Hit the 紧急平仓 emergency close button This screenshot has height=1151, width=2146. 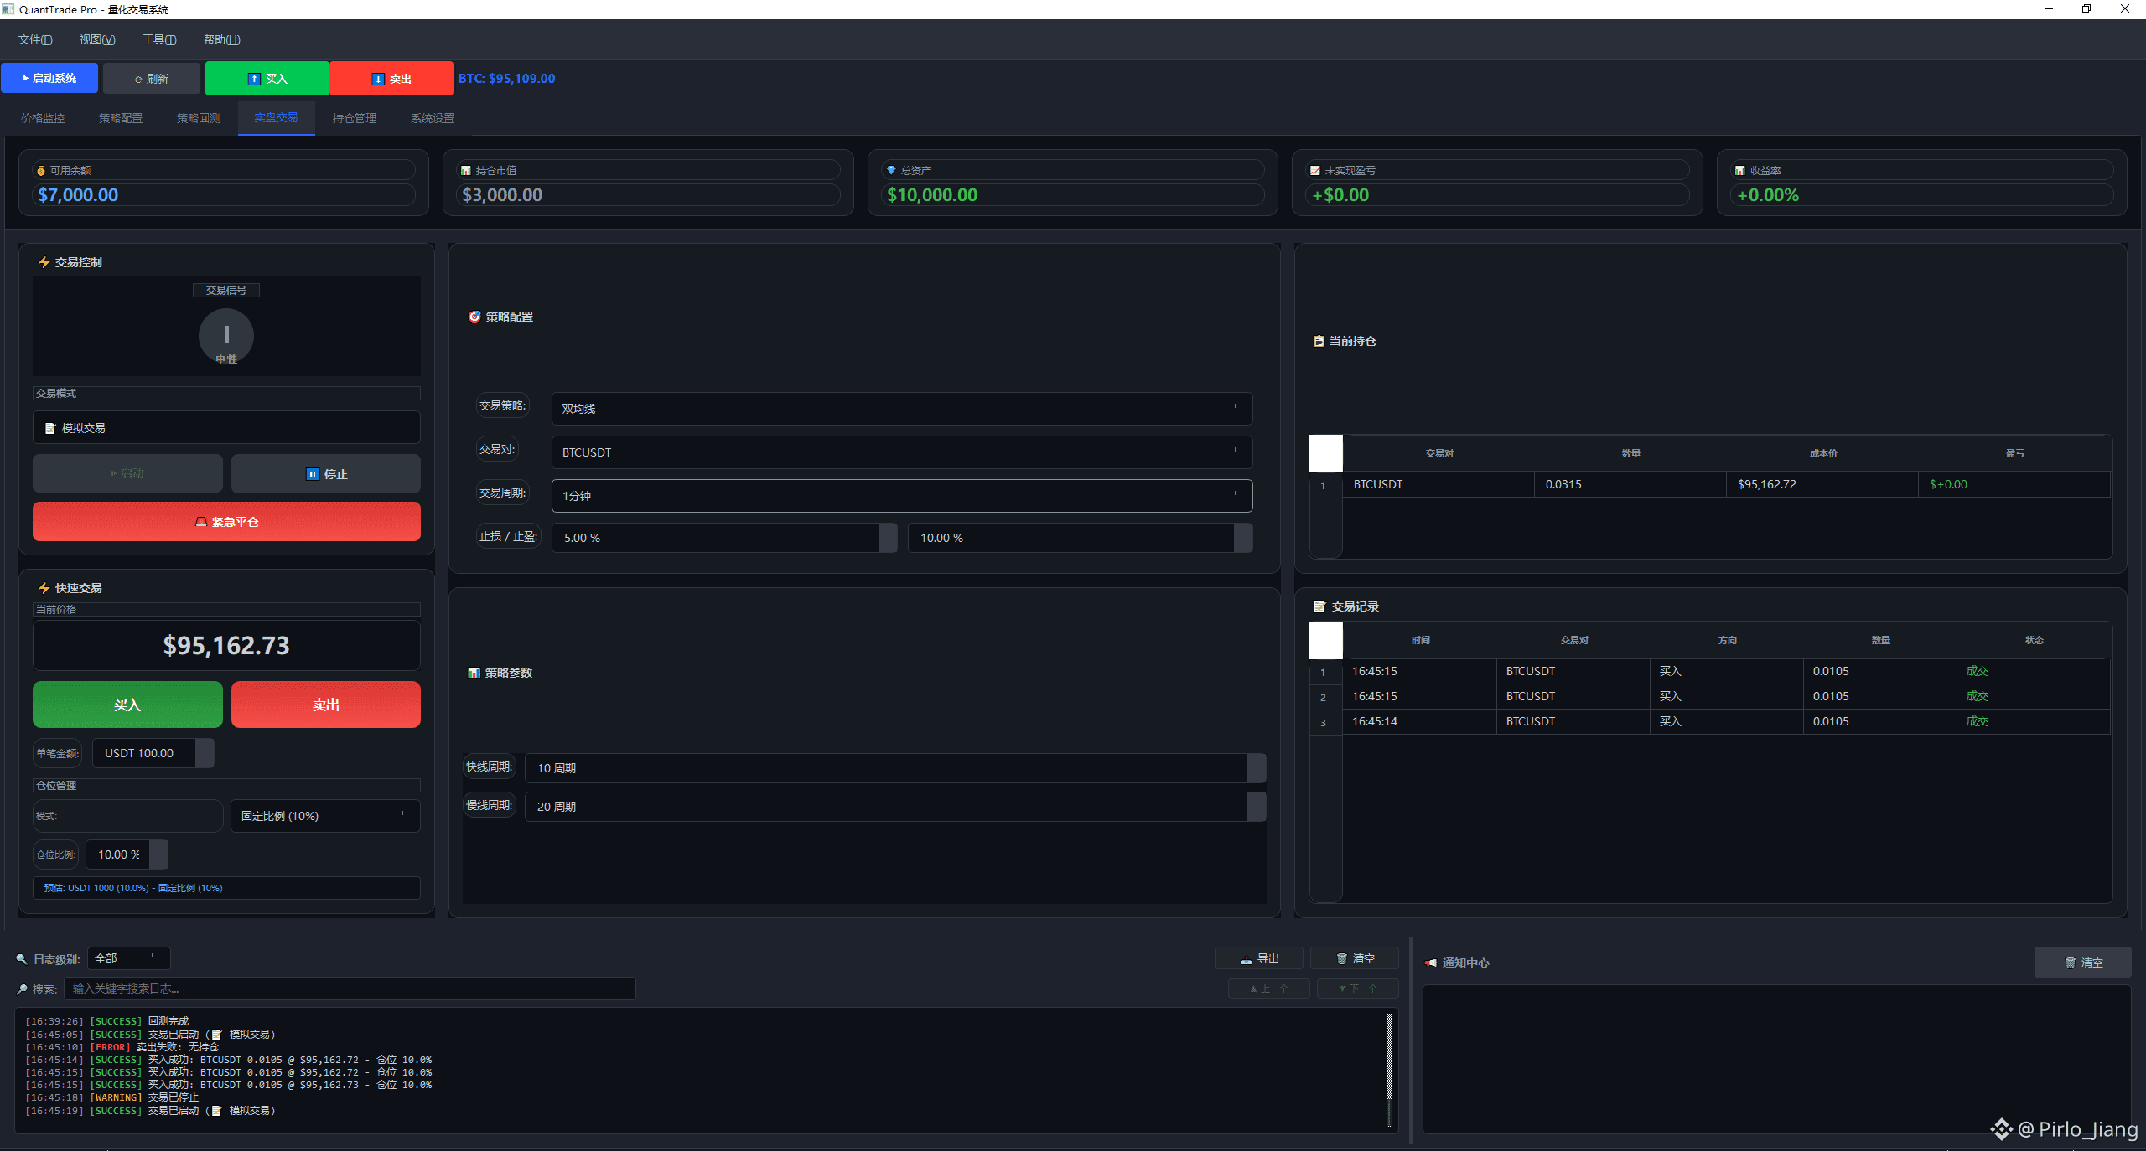click(226, 522)
